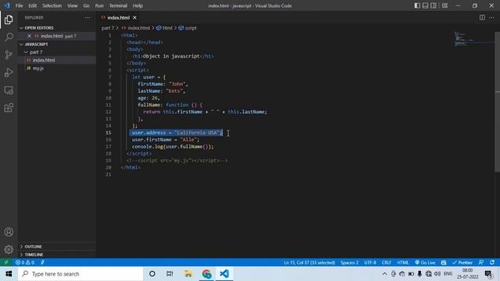The height and width of the screenshot is (281, 500).
Task: Open File Explorer from the taskbar
Action: tap(188, 274)
